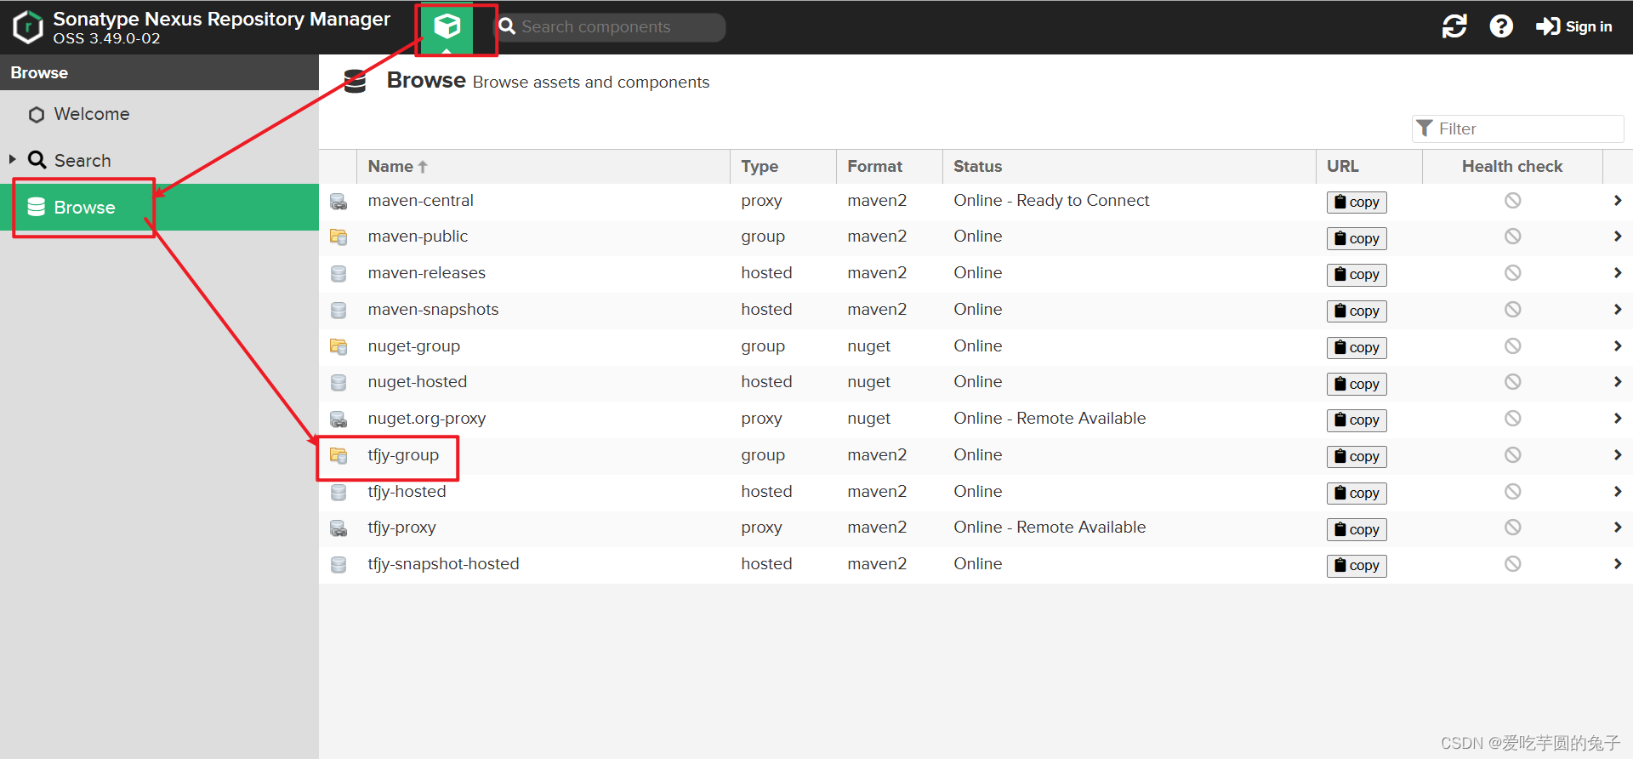Click maven-public group folder icon
Screen dimensions: 1633x759
tap(339, 237)
